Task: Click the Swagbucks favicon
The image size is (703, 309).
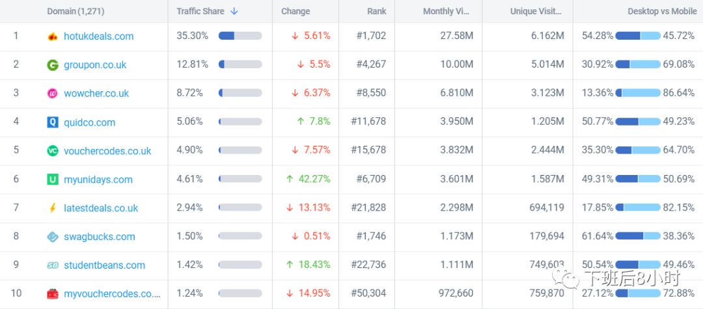Action: 53,237
